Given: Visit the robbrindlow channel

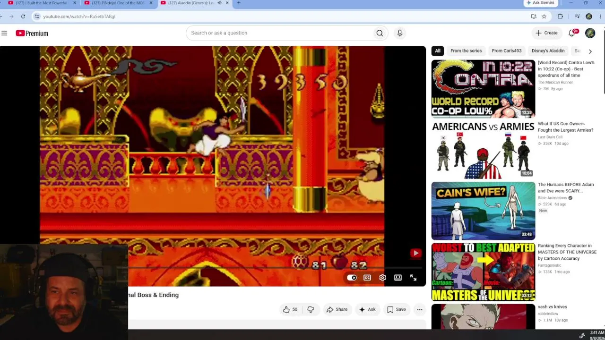Looking at the screenshot, I should [x=548, y=314].
